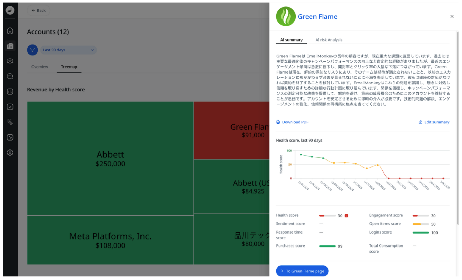Open the settings gear icon in sidebar

coord(10,152)
